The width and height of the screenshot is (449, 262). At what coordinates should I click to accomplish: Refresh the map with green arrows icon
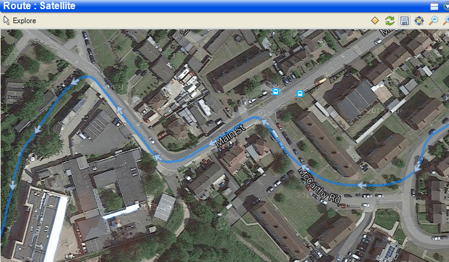(390, 21)
